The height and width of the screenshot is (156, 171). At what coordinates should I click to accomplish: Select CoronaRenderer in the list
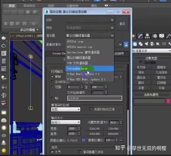pos(90,69)
